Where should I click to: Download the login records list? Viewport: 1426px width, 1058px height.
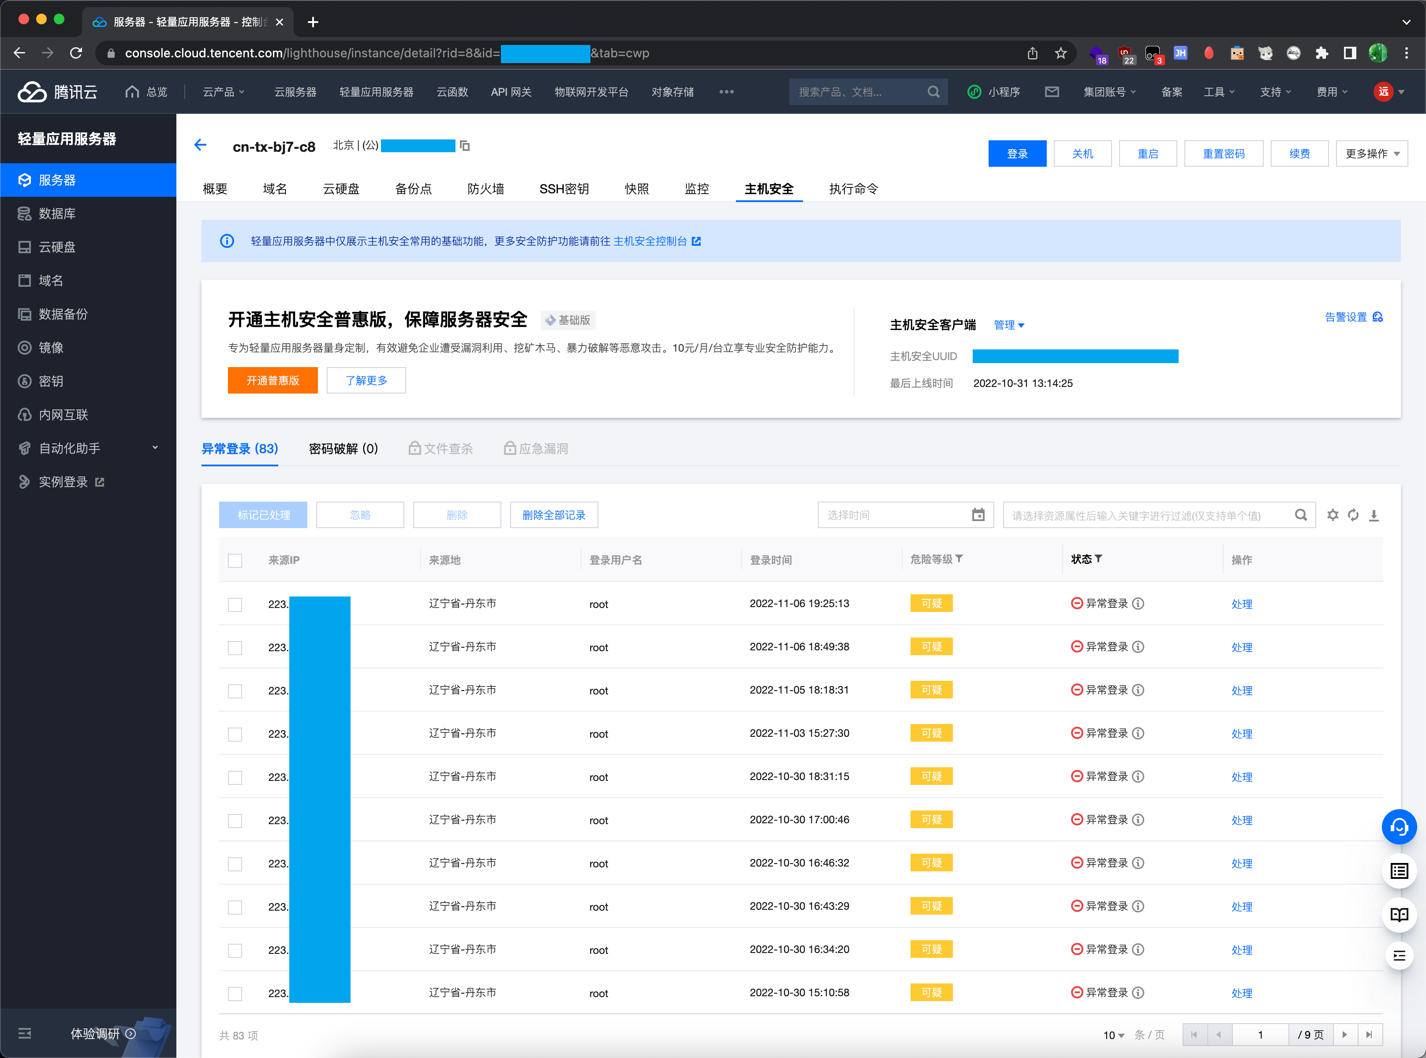click(x=1374, y=515)
